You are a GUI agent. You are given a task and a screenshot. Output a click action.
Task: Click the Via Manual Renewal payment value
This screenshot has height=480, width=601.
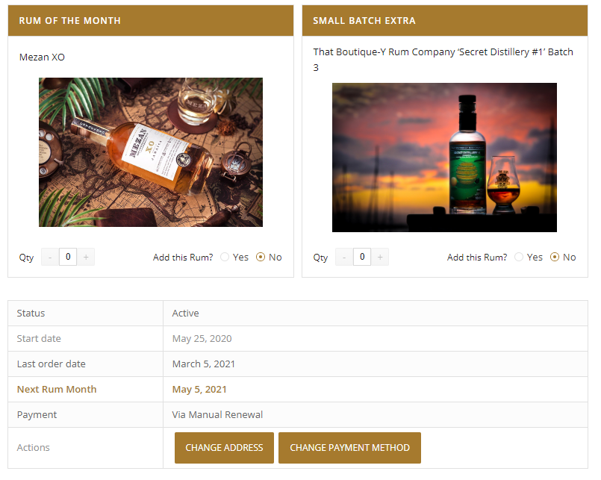tap(217, 414)
